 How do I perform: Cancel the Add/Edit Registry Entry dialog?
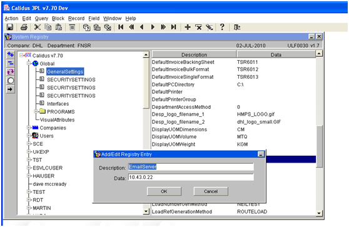pyautogui.click(x=211, y=191)
